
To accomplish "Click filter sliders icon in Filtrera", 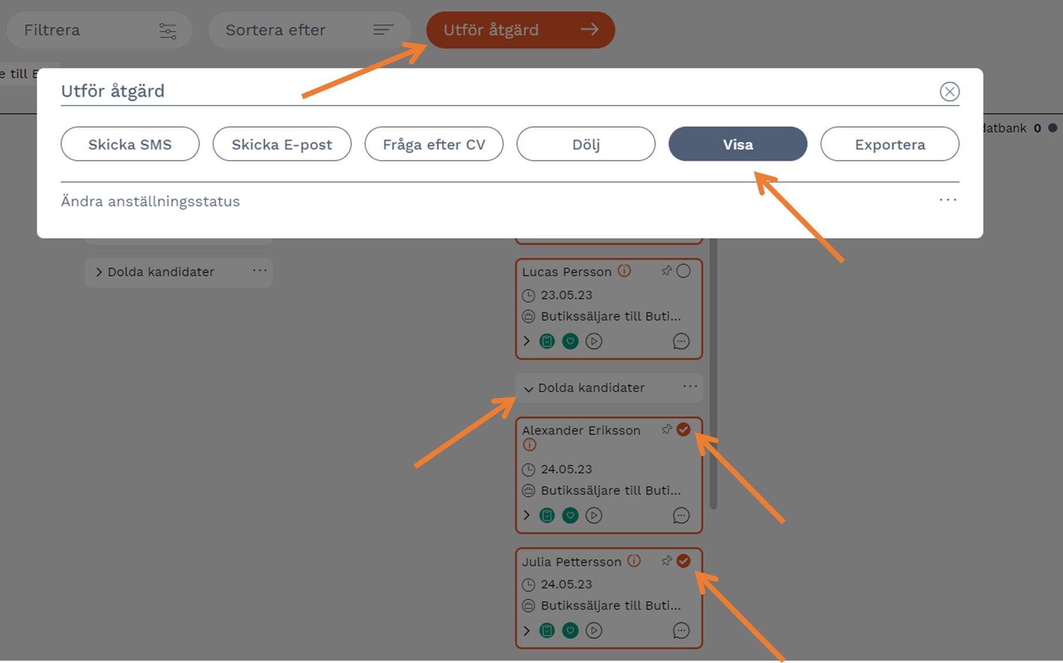I will click(167, 31).
